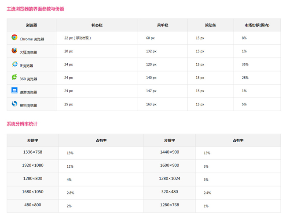
Task: Click the 360 browser icon
Action: [x=15, y=78]
